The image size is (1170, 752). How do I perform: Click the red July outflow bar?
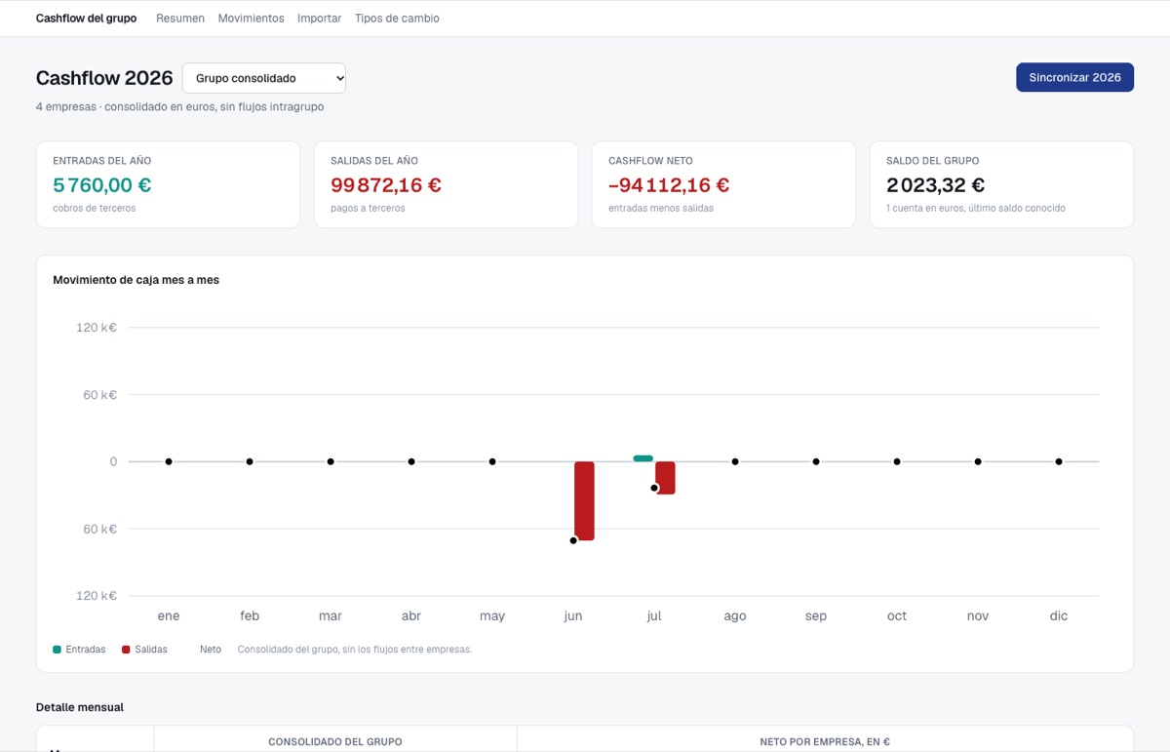[x=665, y=478]
